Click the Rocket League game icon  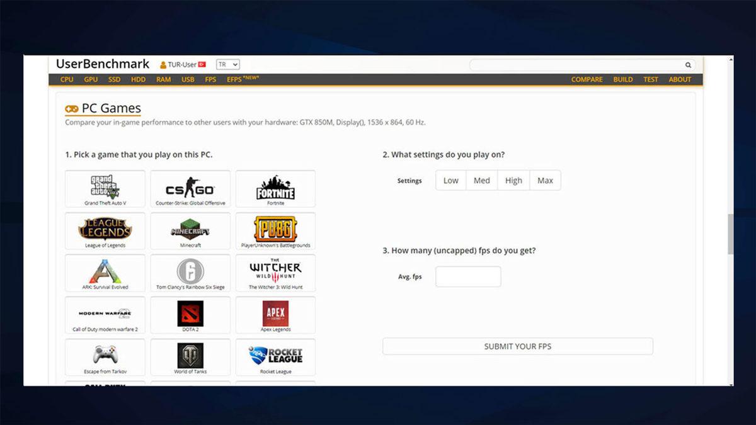[x=275, y=357]
